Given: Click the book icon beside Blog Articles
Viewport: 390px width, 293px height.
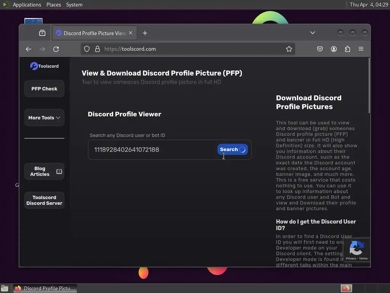Looking at the screenshot, I should click(59, 171).
